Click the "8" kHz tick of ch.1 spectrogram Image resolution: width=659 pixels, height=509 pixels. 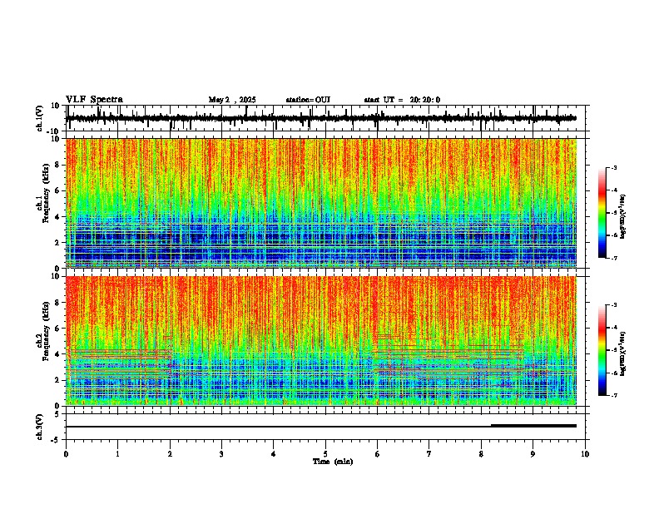point(58,165)
